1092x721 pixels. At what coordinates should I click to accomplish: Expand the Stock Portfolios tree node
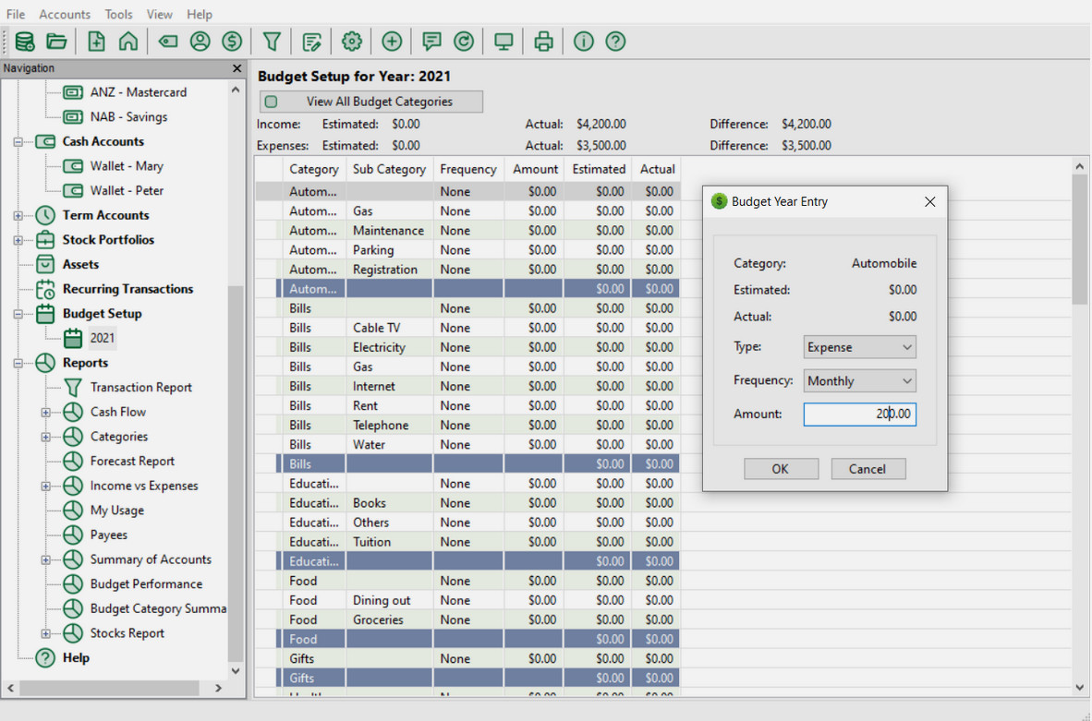click(18, 240)
